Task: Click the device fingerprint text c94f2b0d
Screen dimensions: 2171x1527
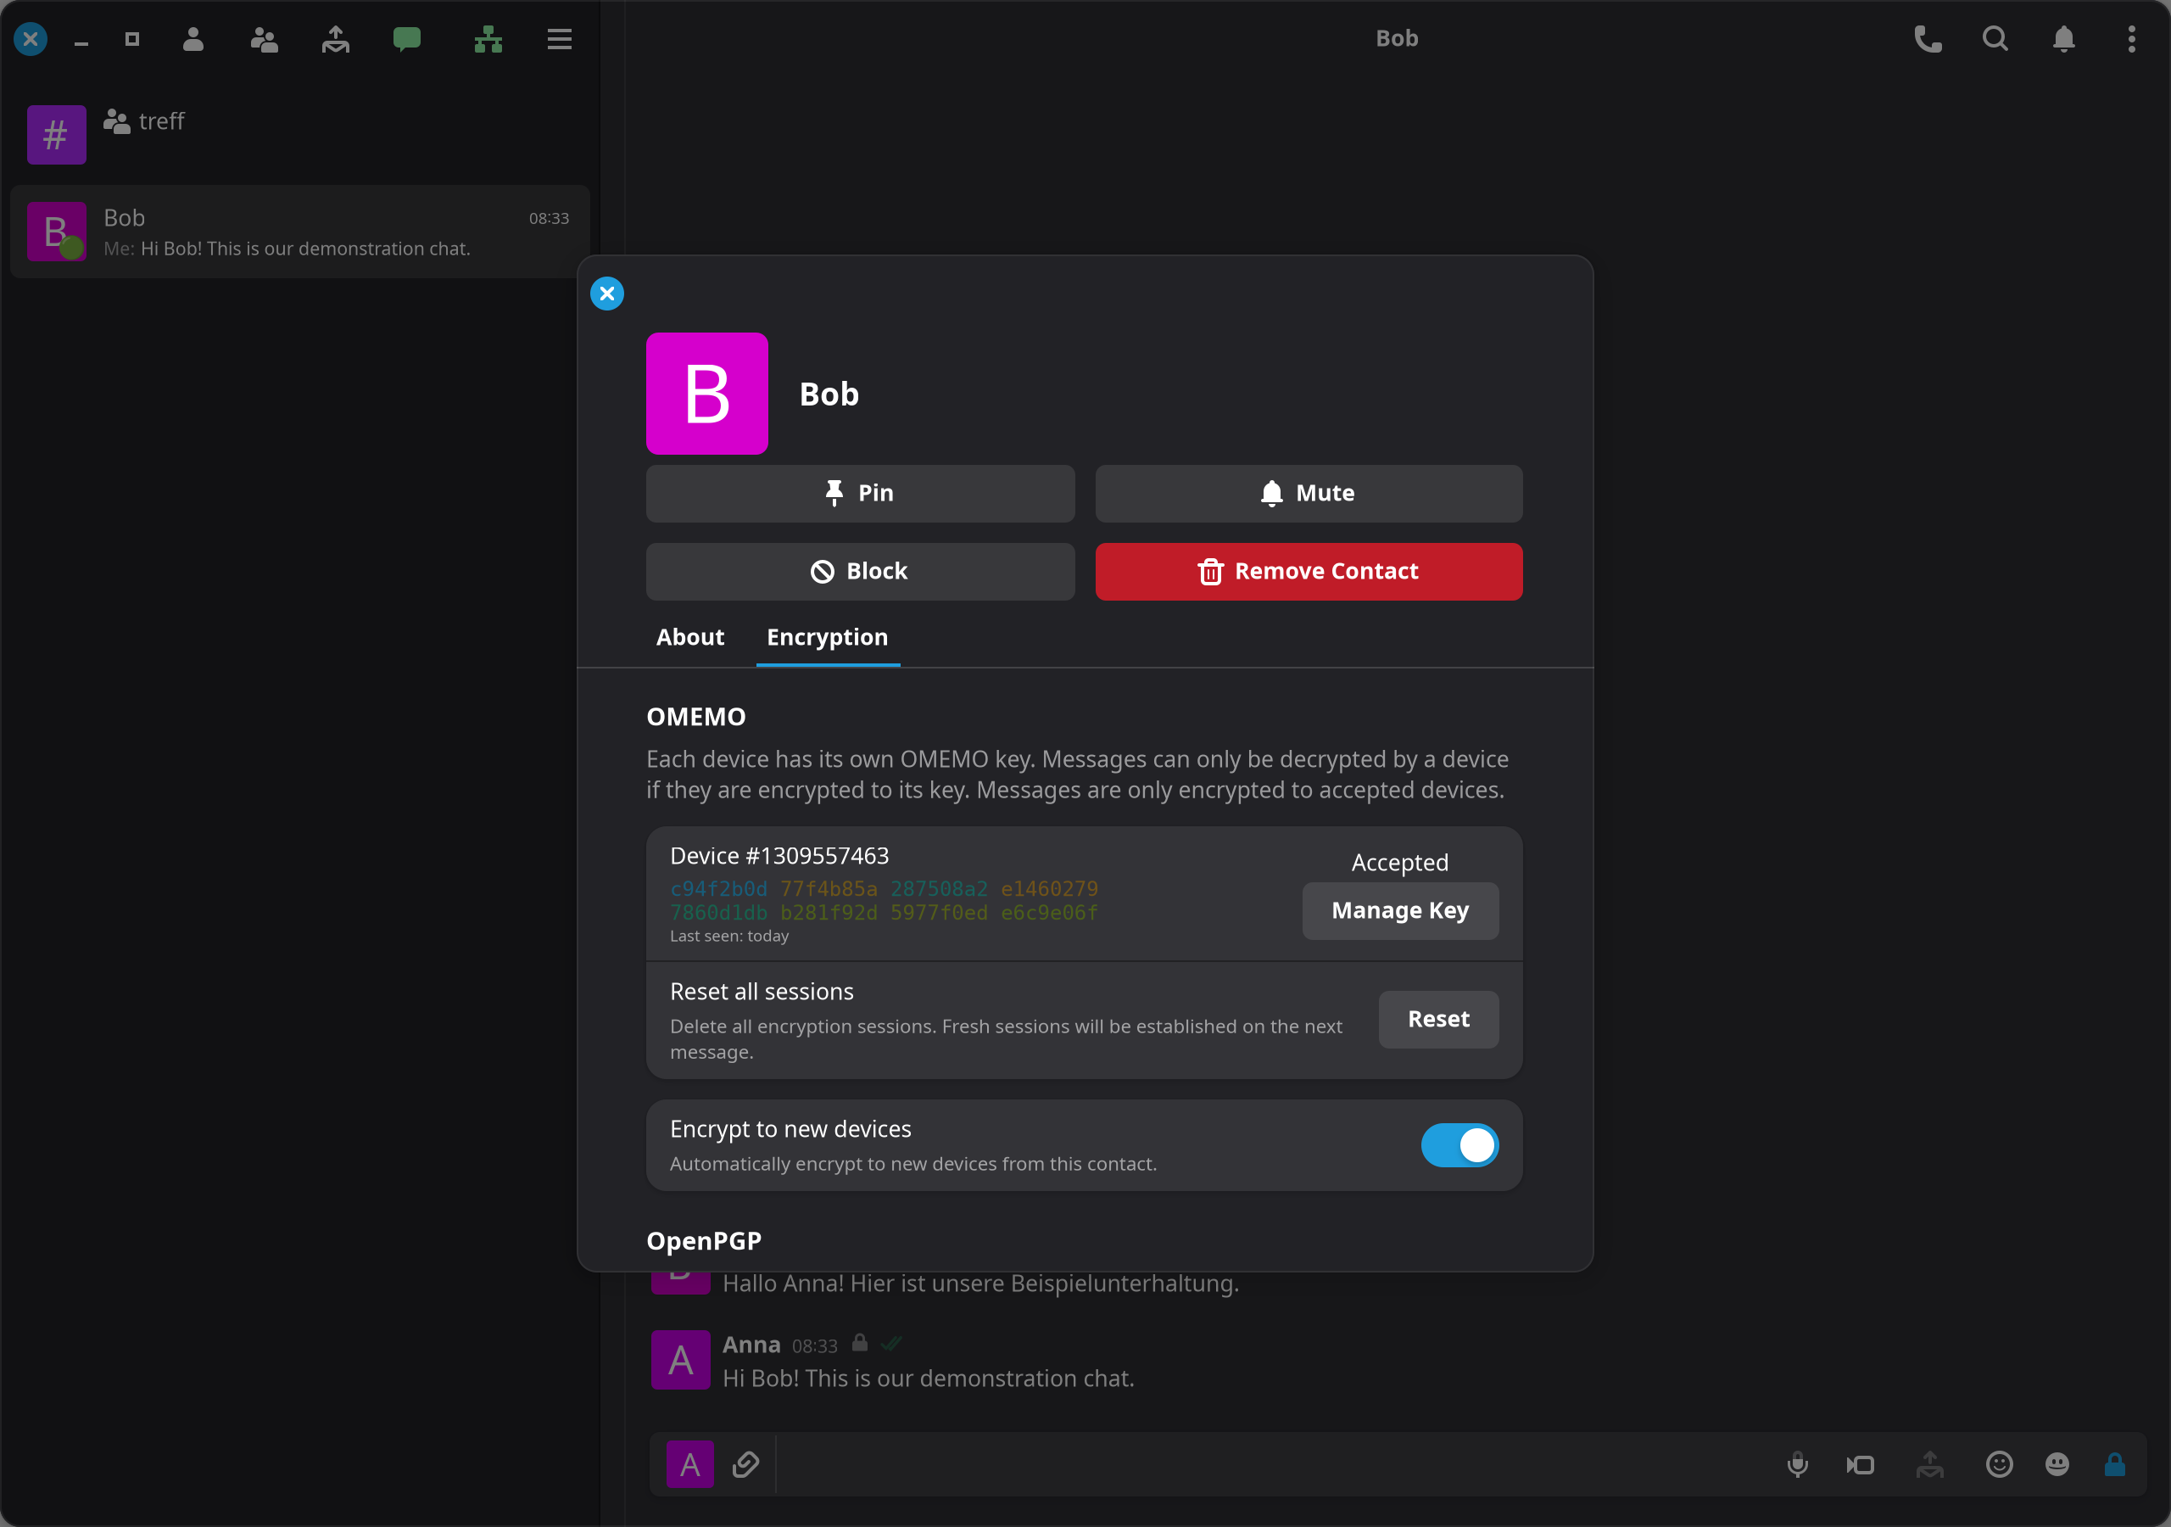Action: pyautogui.click(x=718, y=888)
